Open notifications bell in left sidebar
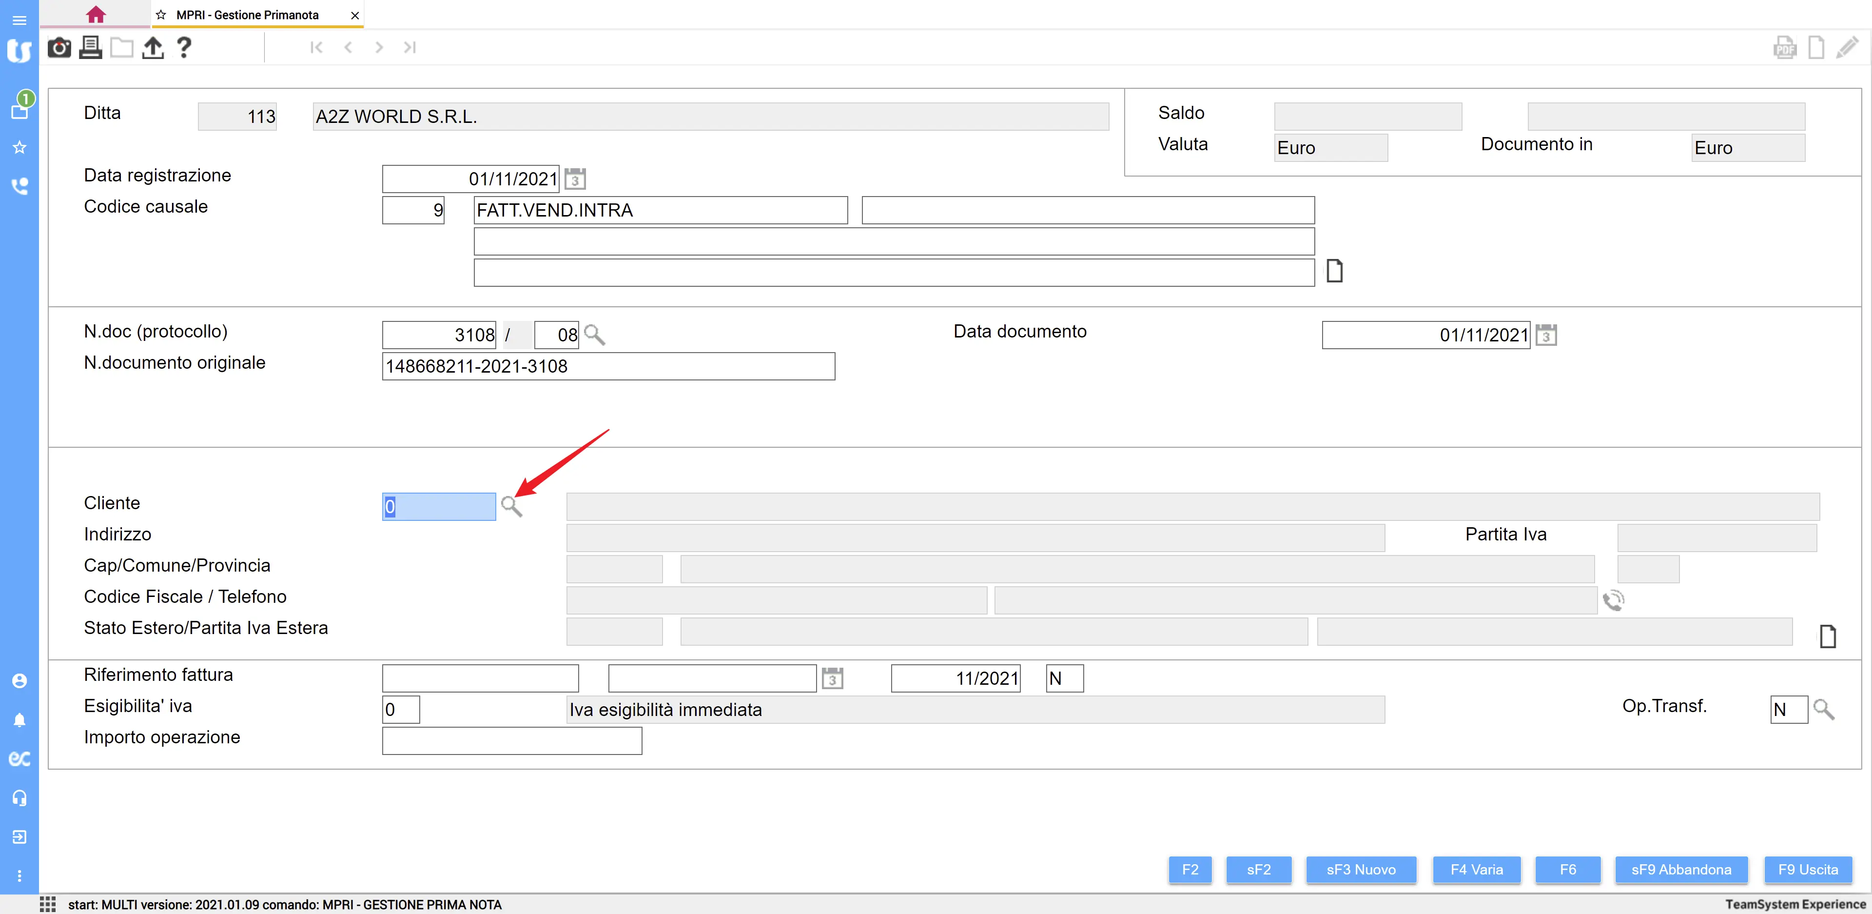This screenshot has height=914, width=1872. [19, 720]
